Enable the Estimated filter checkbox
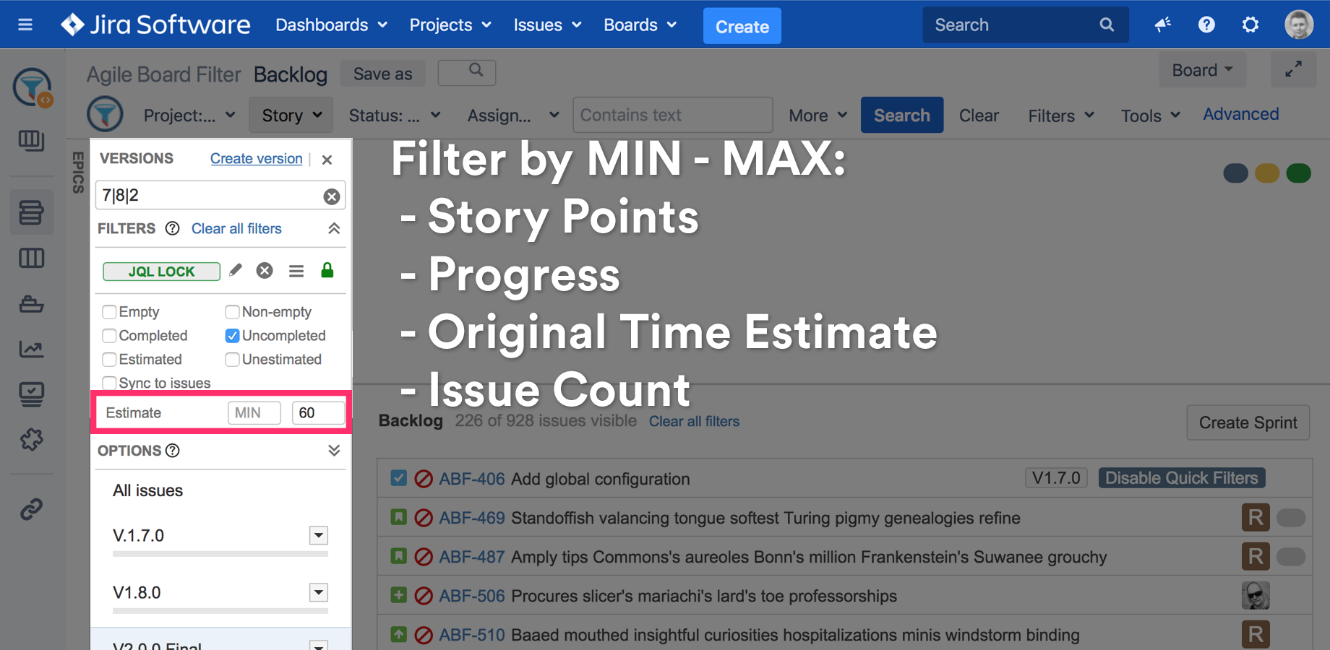1330x650 pixels. click(x=109, y=359)
